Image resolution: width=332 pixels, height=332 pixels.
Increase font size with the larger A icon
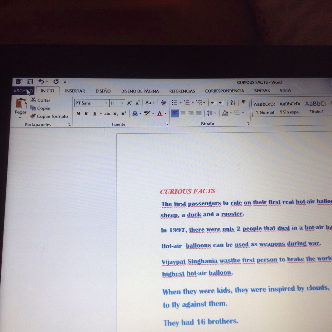coord(129,103)
